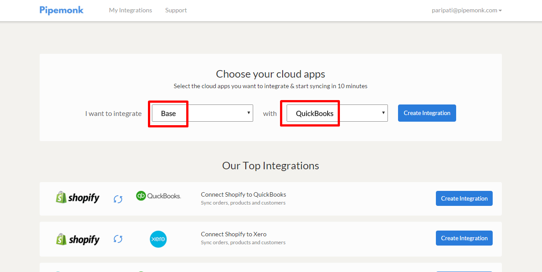Click Create Integration for Shopify to Xero
This screenshot has height=272, width=542.
(x=464, y=238)
